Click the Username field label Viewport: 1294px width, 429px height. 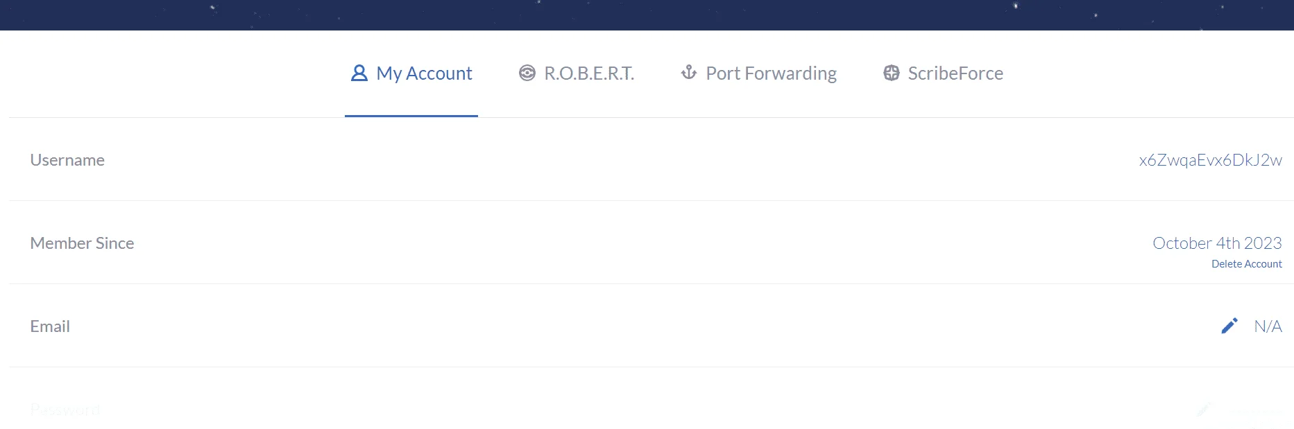pyautogui.click(x=67, y=160)
